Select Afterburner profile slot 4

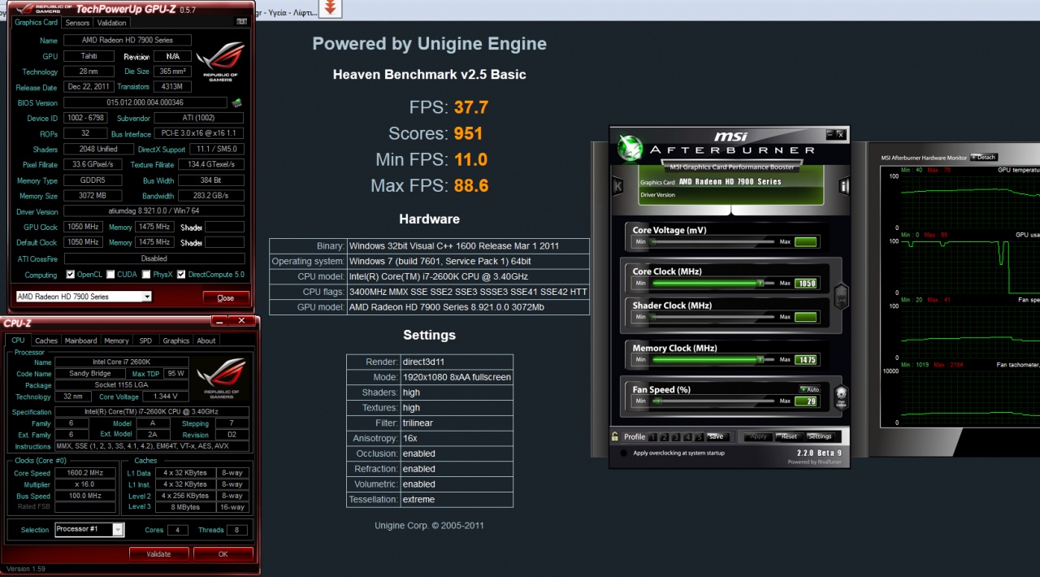click(x=687, y=436)
